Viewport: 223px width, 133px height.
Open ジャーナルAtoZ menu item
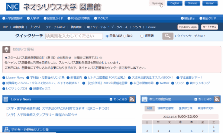[x=55, y=27]
